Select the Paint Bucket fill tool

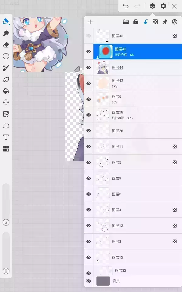click(x=6, y=91)
